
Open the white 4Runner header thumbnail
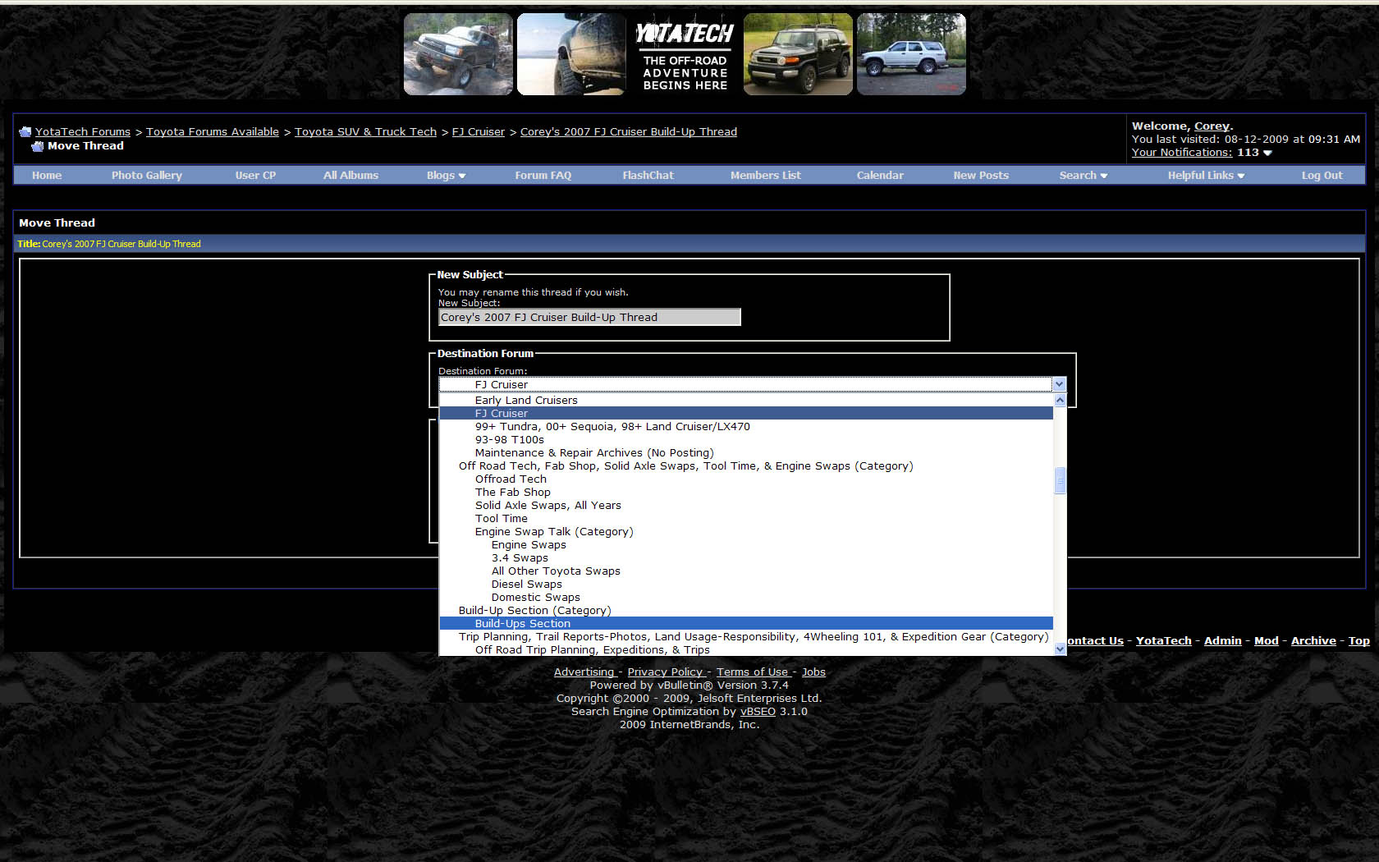click(x=911, y=54)
